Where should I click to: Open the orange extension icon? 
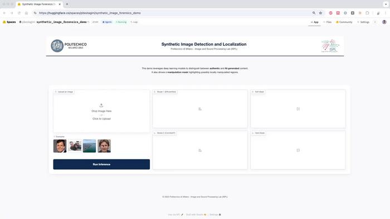tap(360, 13)
